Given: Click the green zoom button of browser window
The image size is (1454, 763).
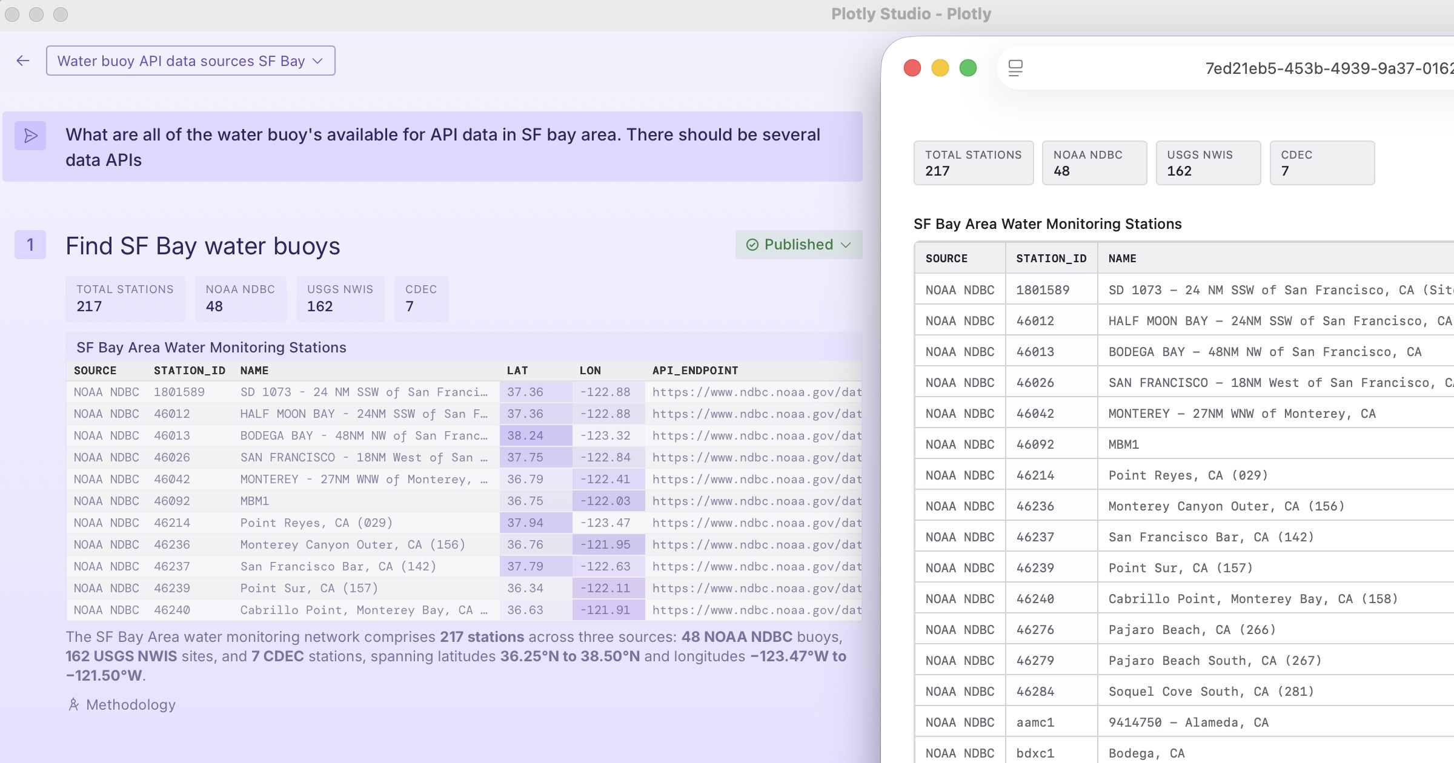Looking at the screenshot, I should [x=968, y=68].
